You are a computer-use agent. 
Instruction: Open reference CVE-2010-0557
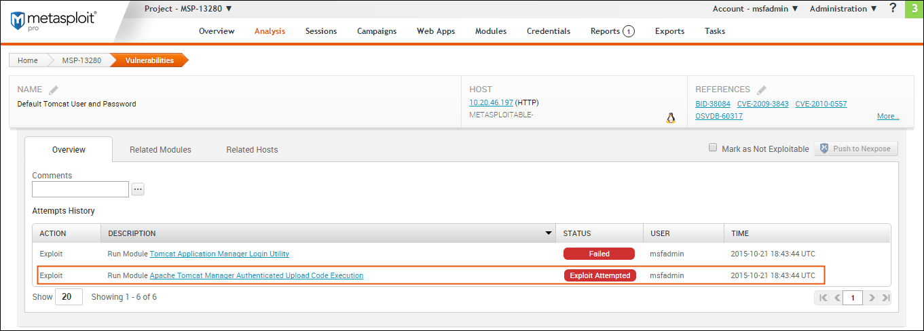821,104
